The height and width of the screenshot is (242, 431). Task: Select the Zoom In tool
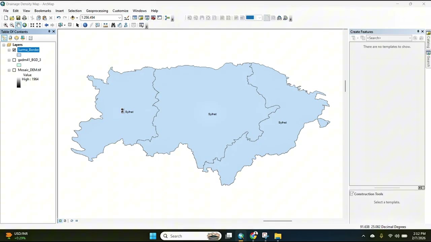pyautogui.click(x=6, y=25)
